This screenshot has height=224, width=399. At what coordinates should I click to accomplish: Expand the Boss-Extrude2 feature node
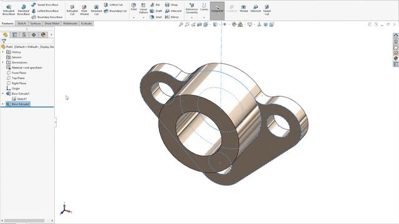2,104
